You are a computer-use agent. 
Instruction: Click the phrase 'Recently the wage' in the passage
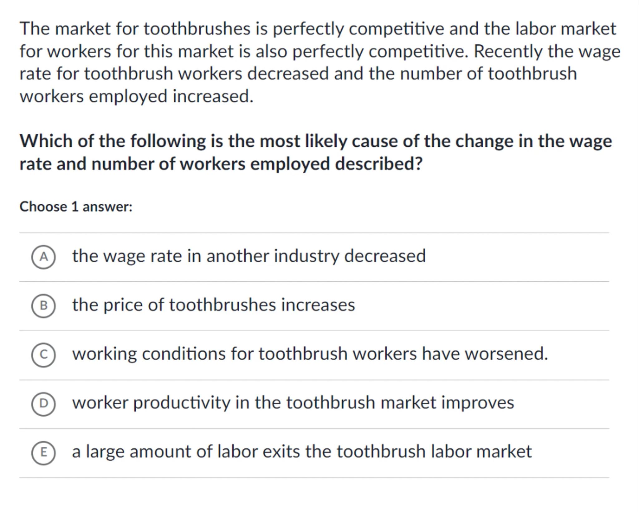547,51
